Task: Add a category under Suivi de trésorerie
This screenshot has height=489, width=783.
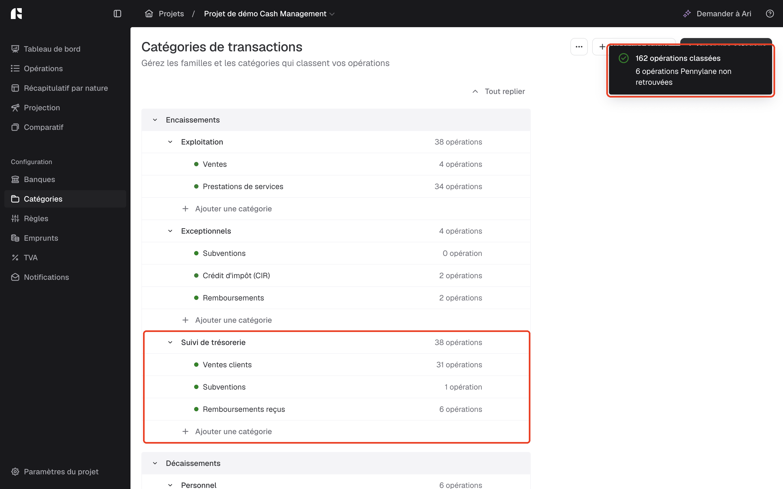Action: pyautogui.click(x=227, y=431)
